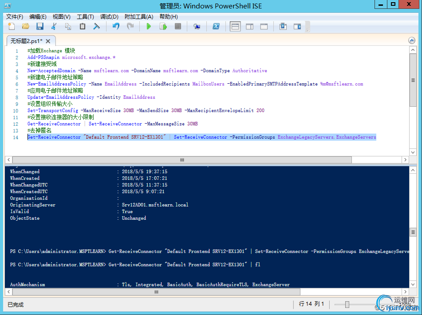Start PowerShell.exe console icon
Viewport: 422px width, 315px height.
[x=216, y=26]
